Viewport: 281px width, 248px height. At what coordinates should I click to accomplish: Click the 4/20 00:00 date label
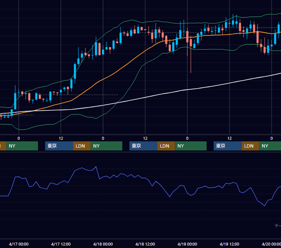(271, 244)
